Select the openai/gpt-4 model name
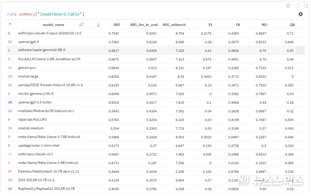The width and height of the screenshot is (310, 193). (x=28, y=42)
